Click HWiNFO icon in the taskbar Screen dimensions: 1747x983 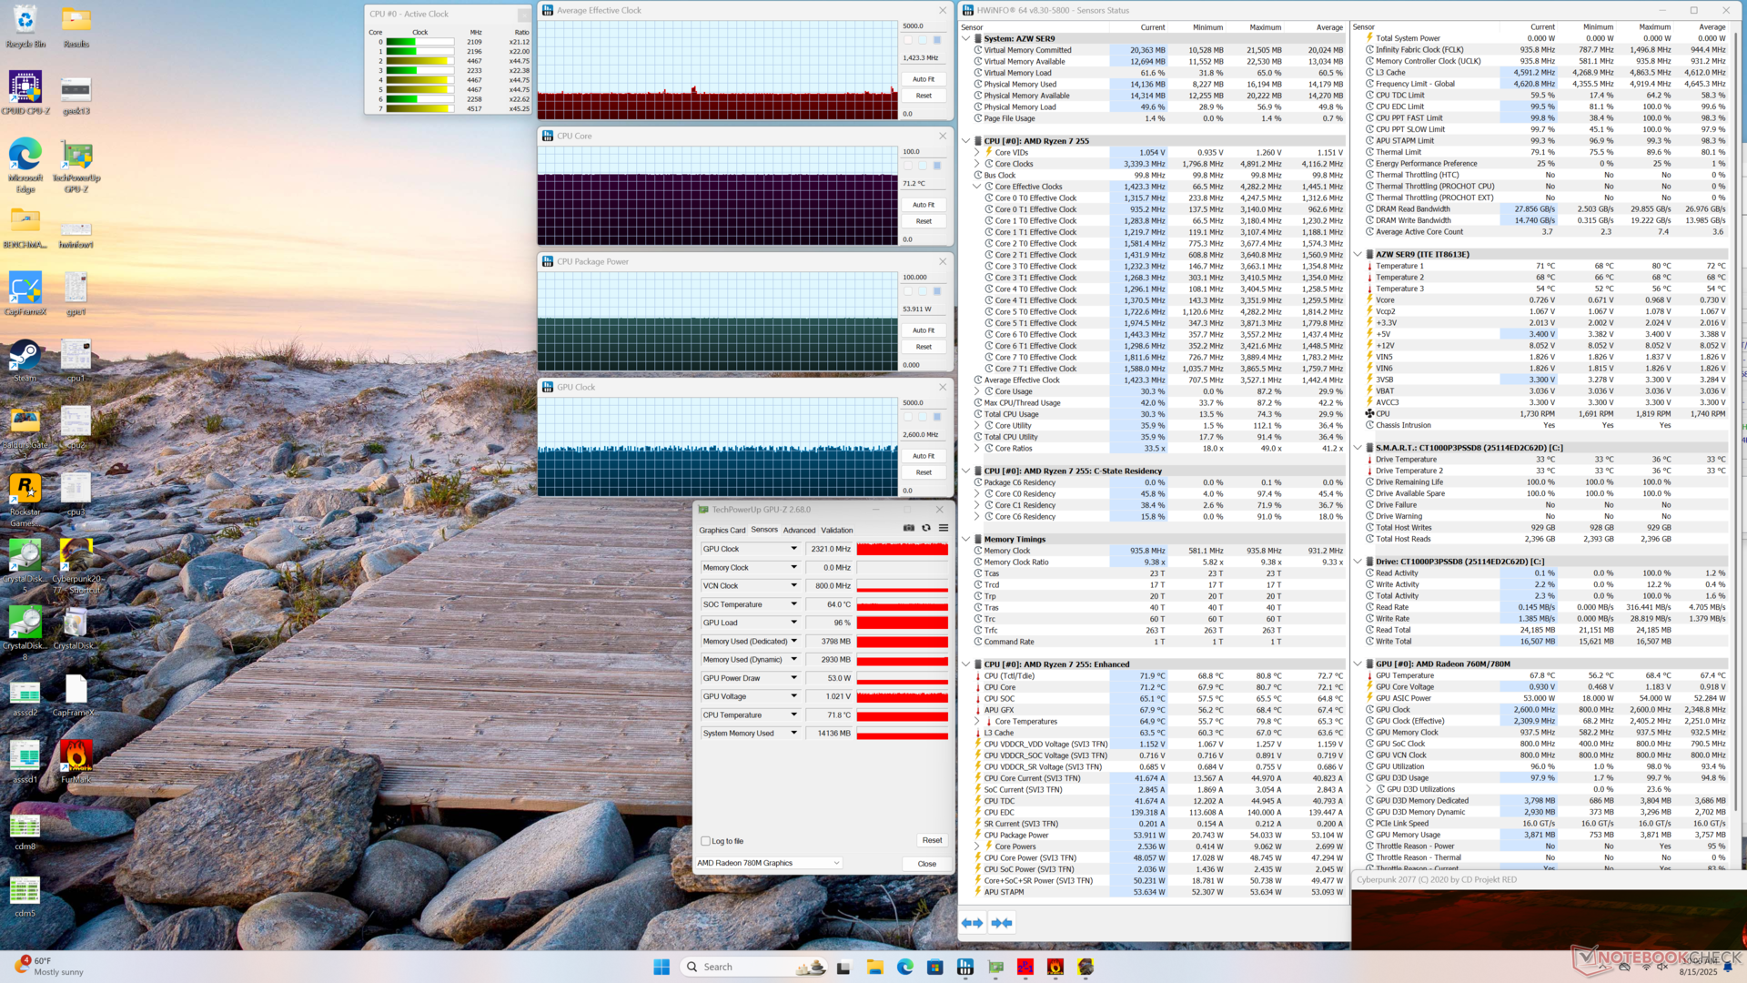pyautogui.click(x=965, y=967)
